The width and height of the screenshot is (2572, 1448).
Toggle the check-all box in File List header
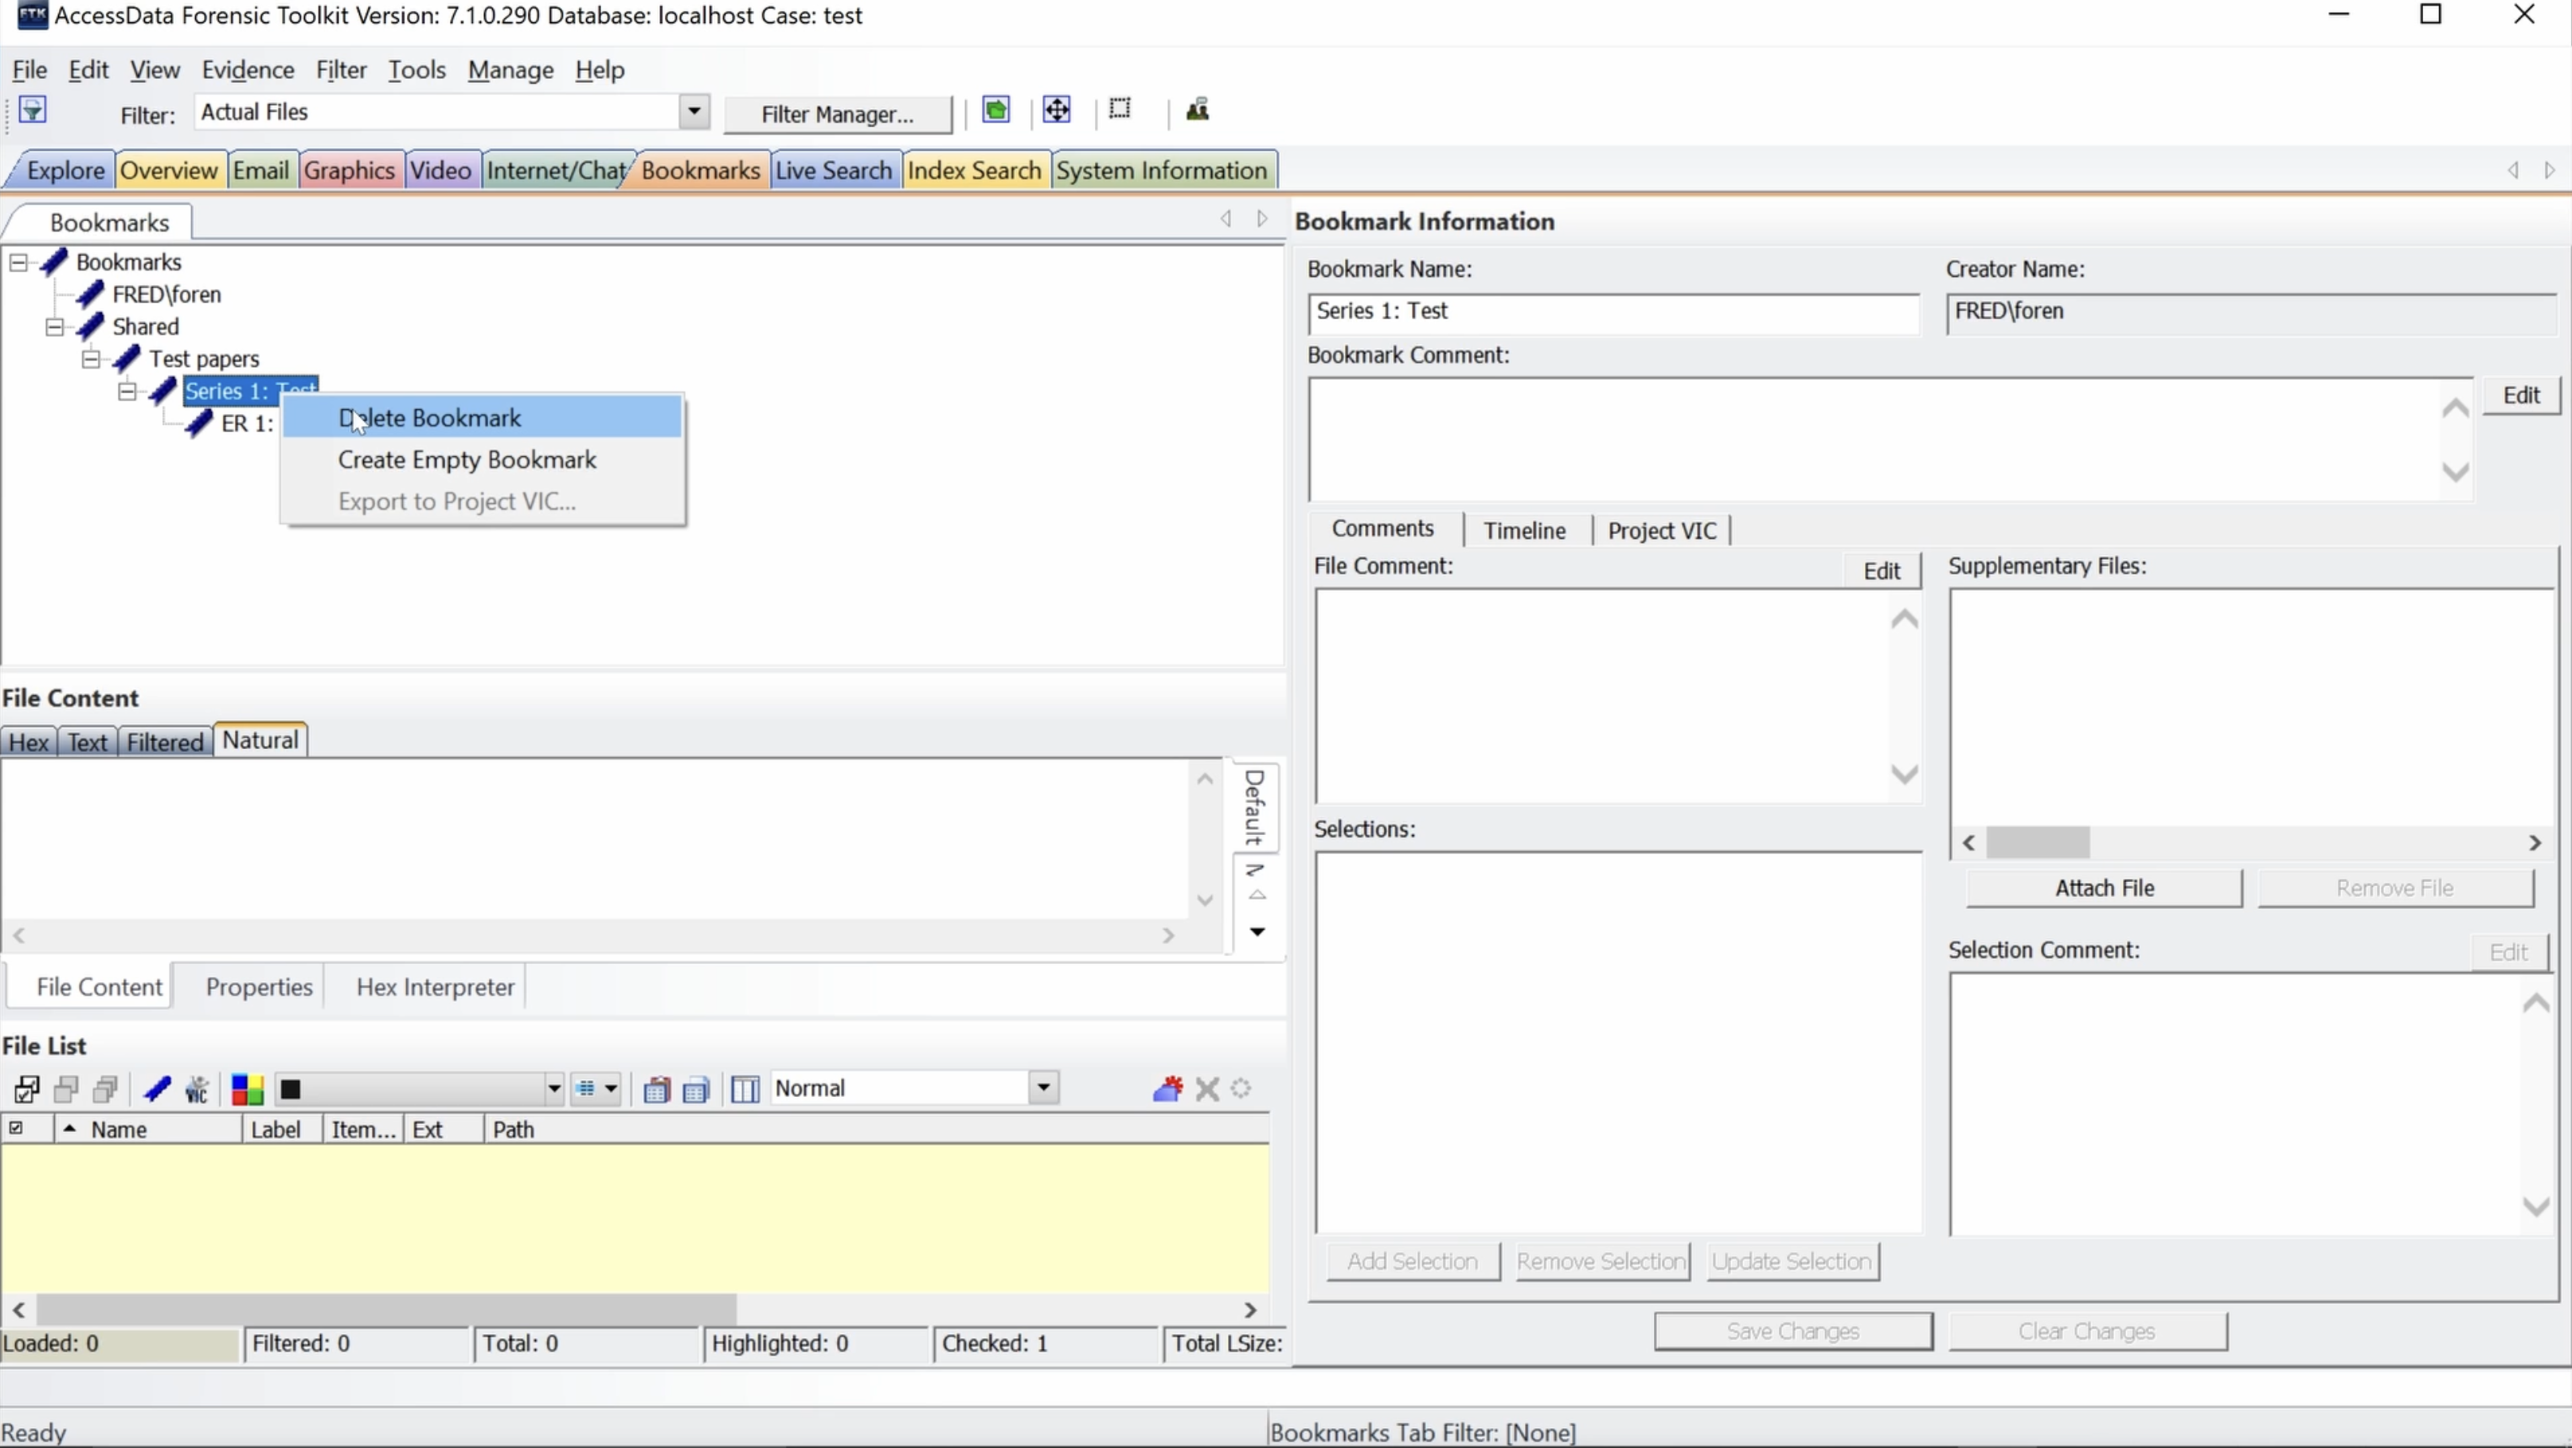click(x=16, y=1129)
